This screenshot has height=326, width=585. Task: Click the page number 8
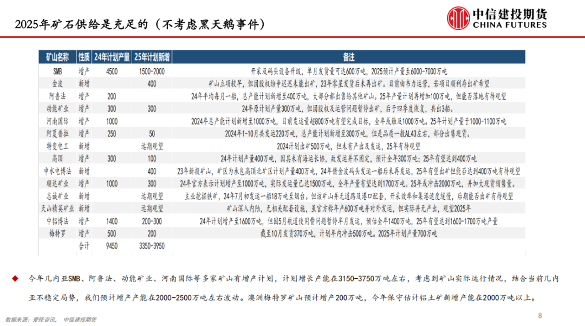pyautogui.click(x=540, y=316)
